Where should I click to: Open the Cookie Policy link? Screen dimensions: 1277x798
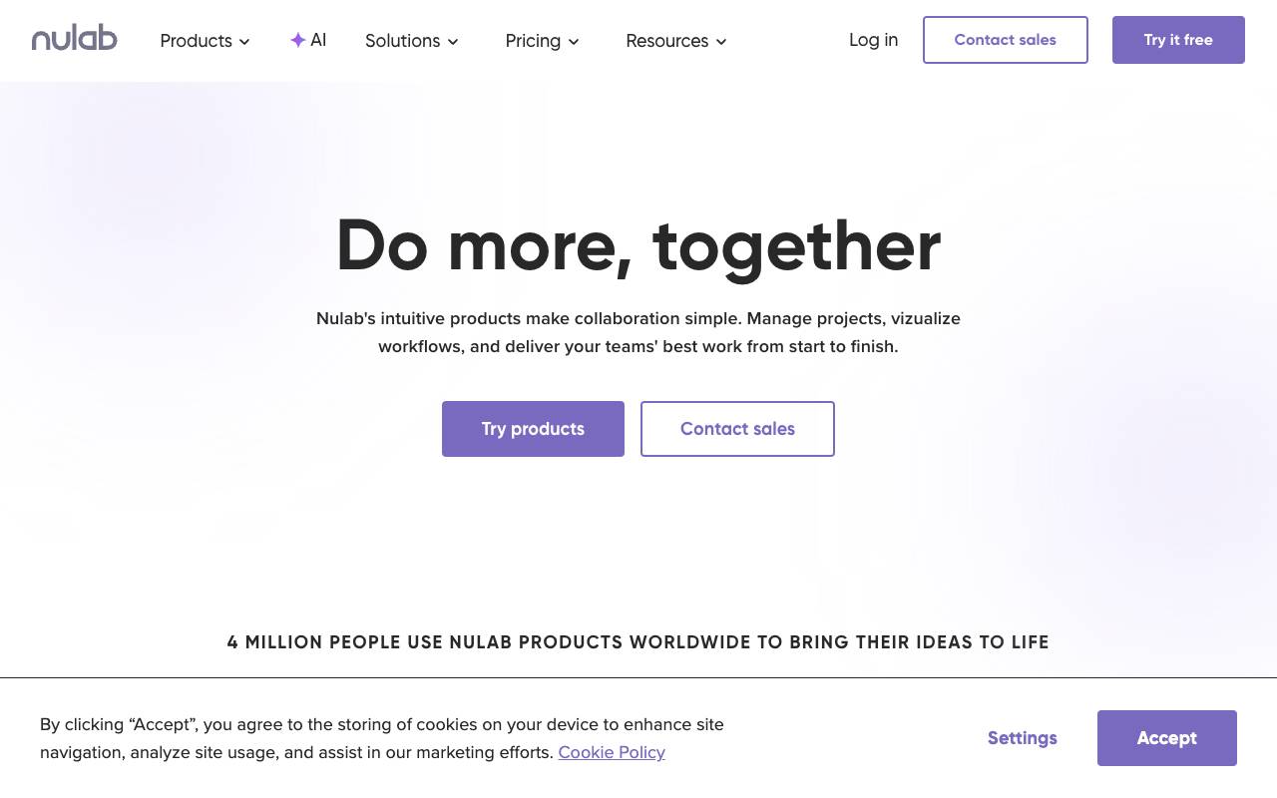point(612,752)
